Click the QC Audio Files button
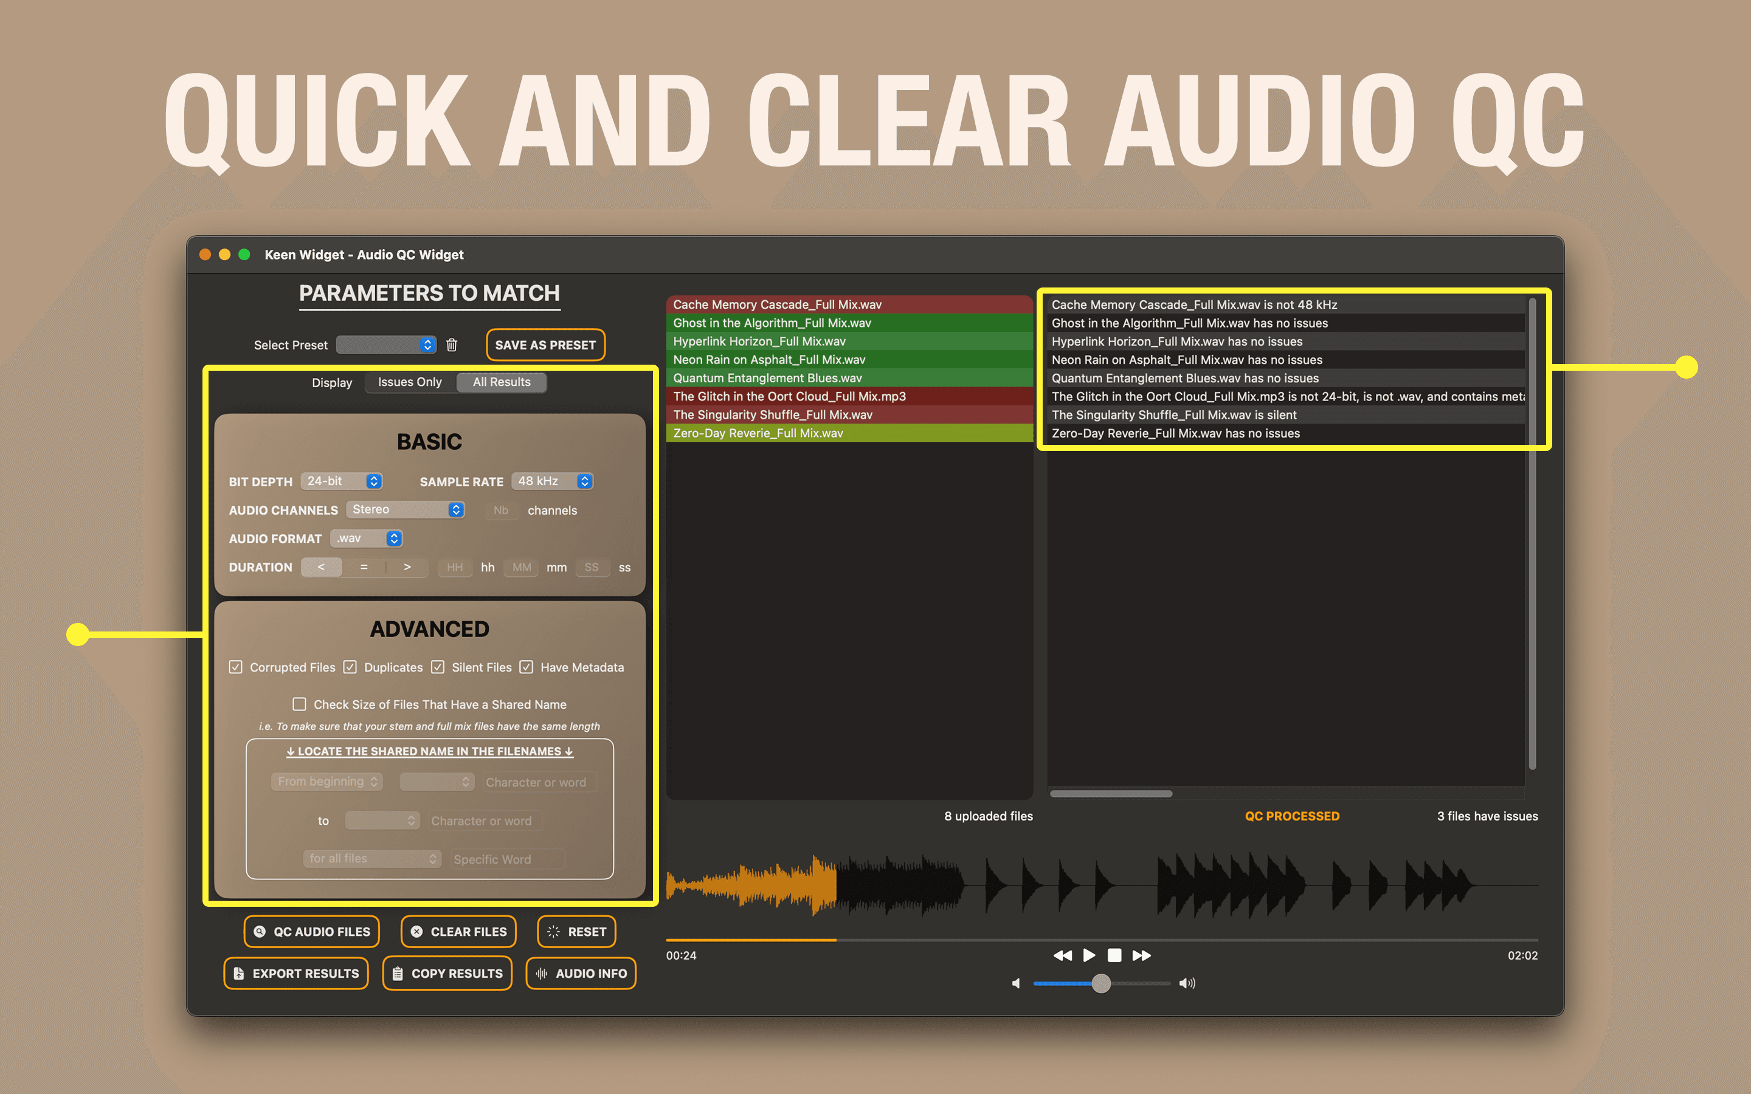 312,932
